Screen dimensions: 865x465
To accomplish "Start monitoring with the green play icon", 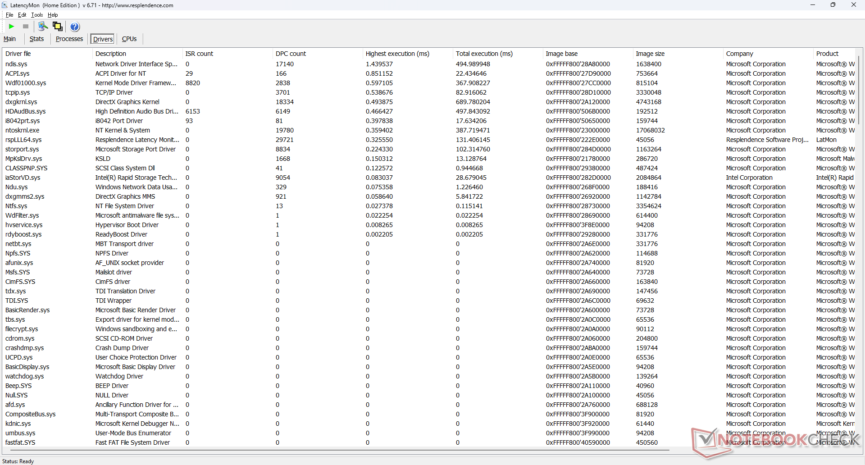I will (12, 27).
